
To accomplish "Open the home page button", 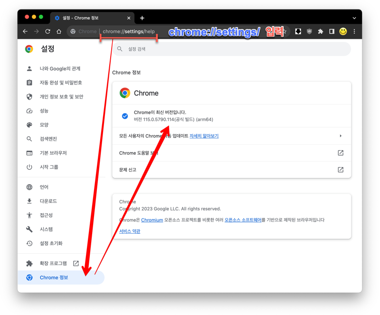I will [x=59, y=31].
